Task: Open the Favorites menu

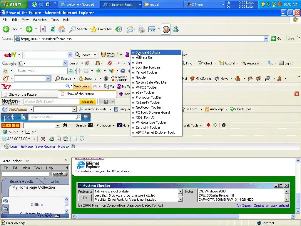Action: (40, 20)
